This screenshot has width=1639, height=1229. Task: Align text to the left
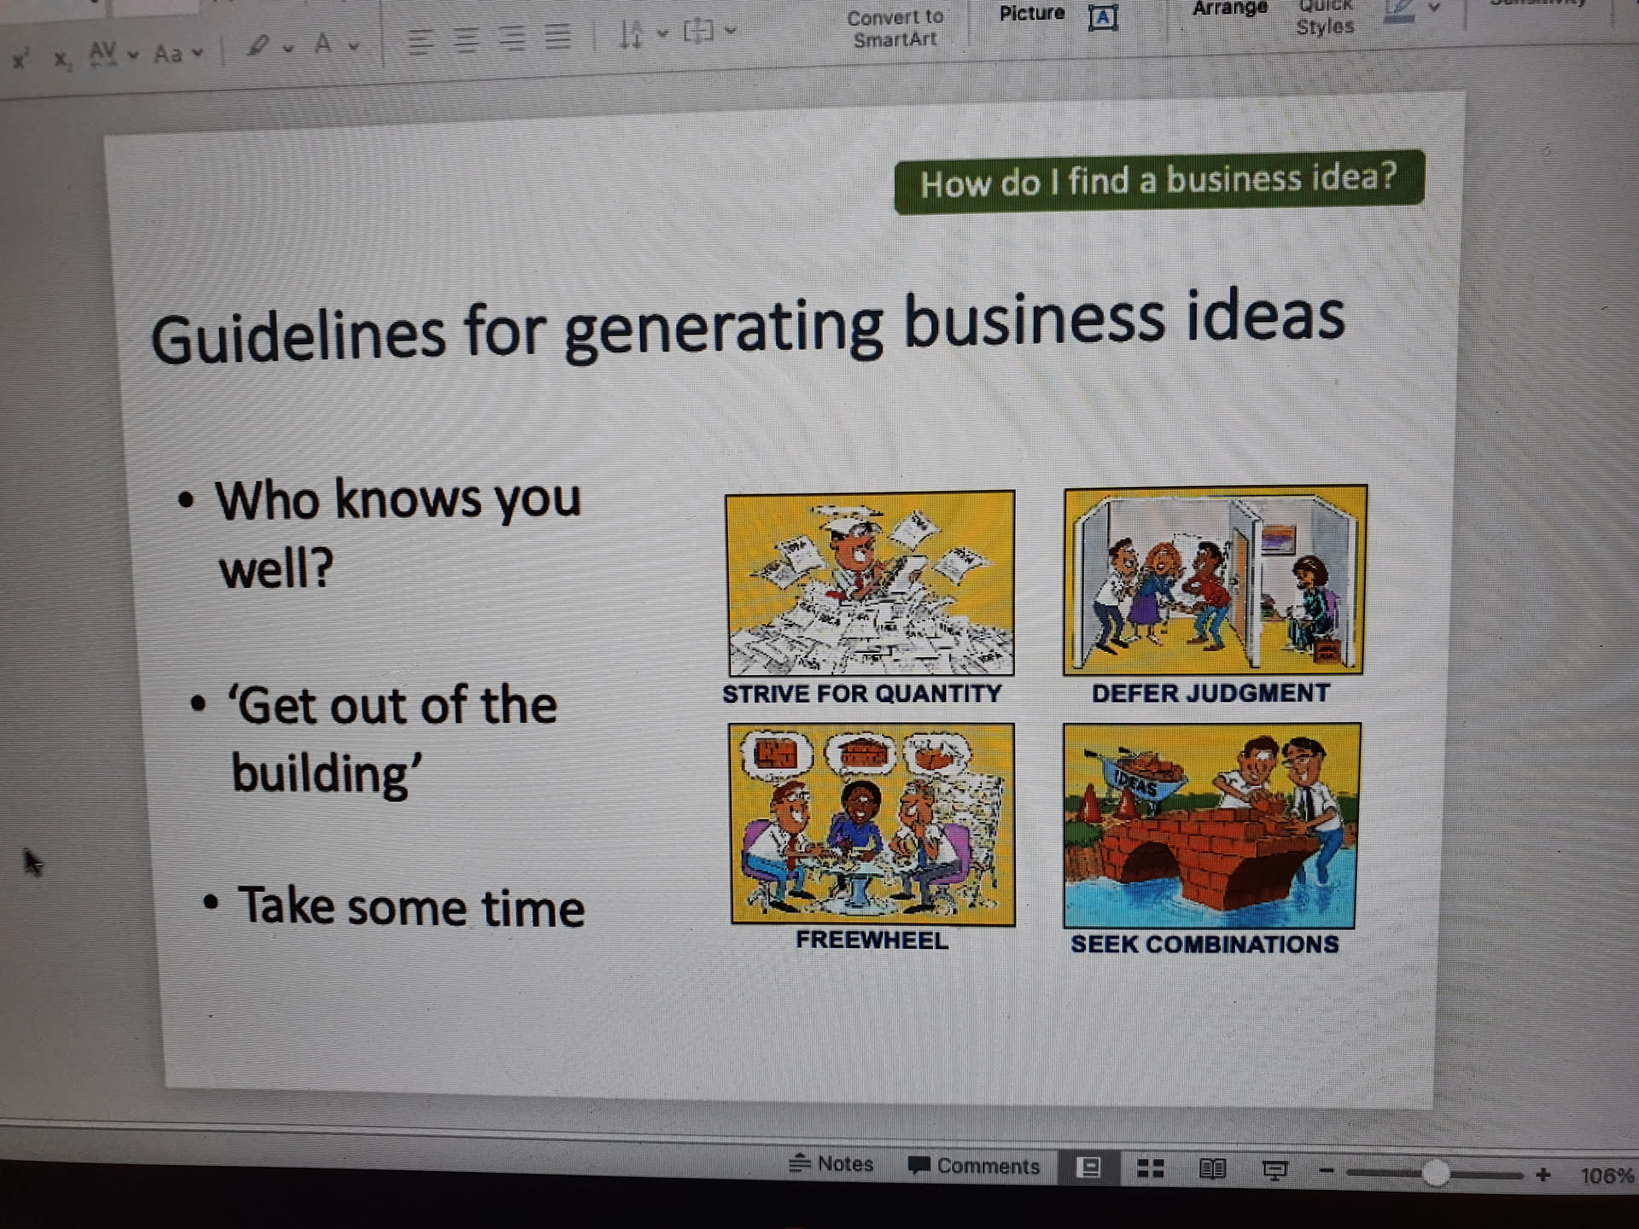tap(419, 40)
